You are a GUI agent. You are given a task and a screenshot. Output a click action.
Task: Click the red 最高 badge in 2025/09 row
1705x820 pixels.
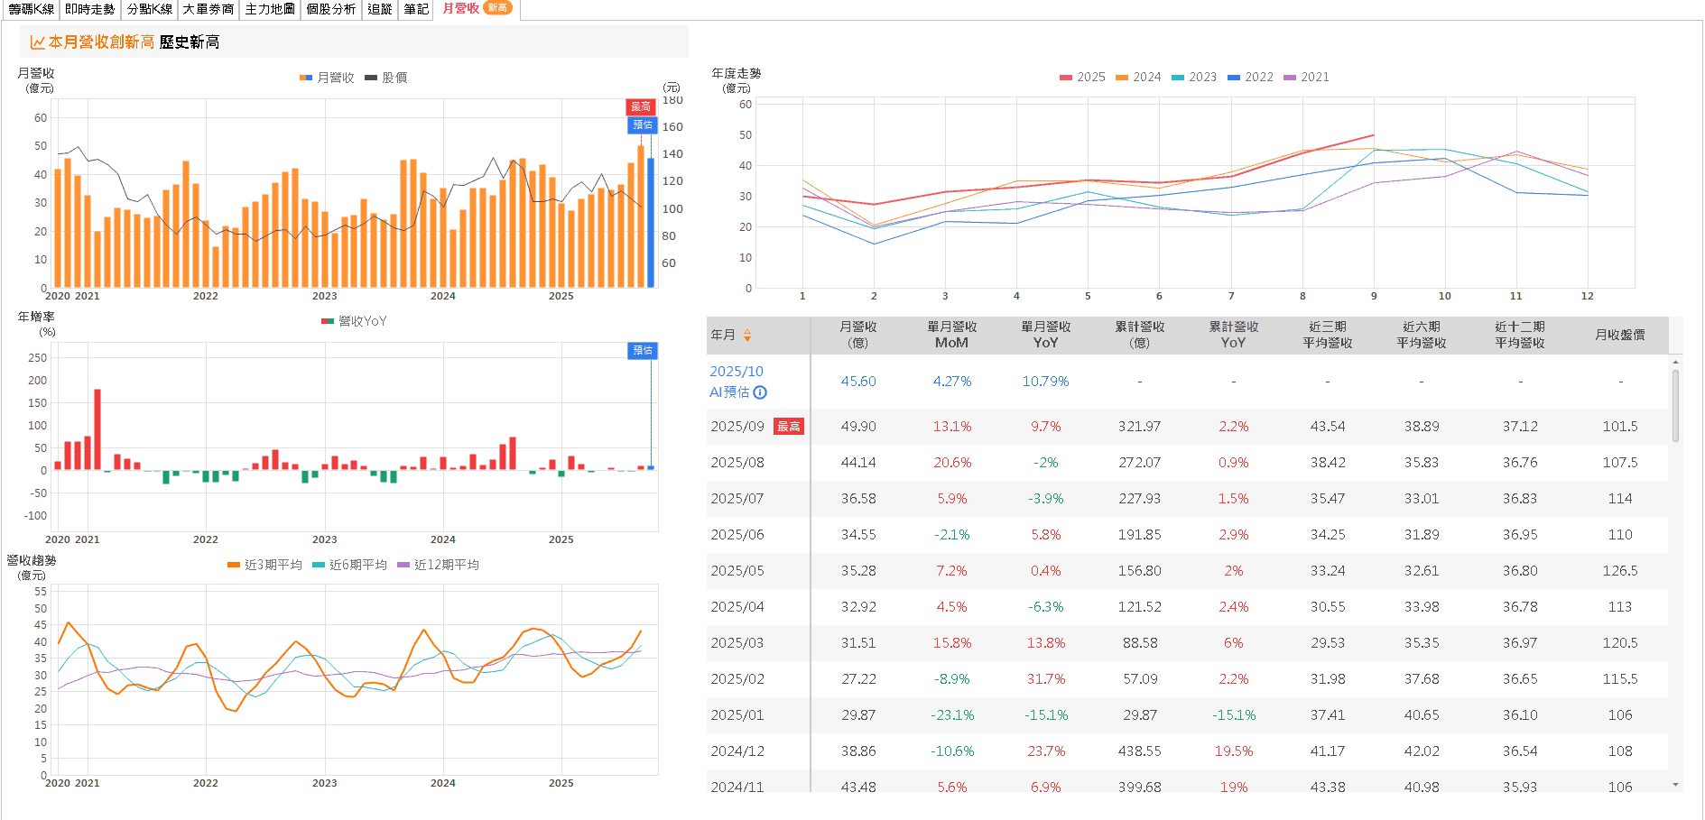click(x=788, y=427)
